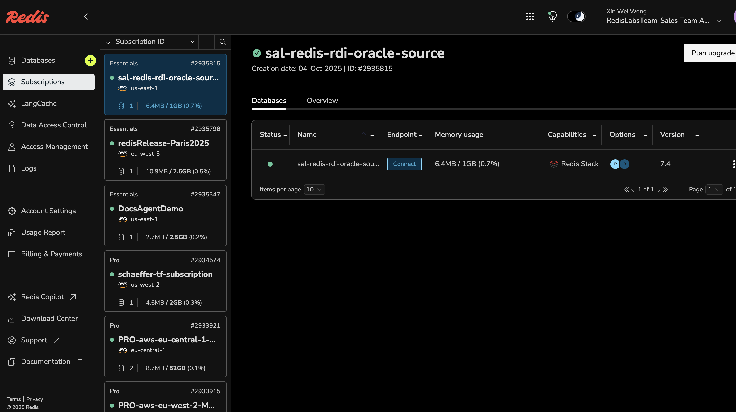Toggle dark mode switch
The height and width of the screenshot is (412, 736).
(576, 17)
